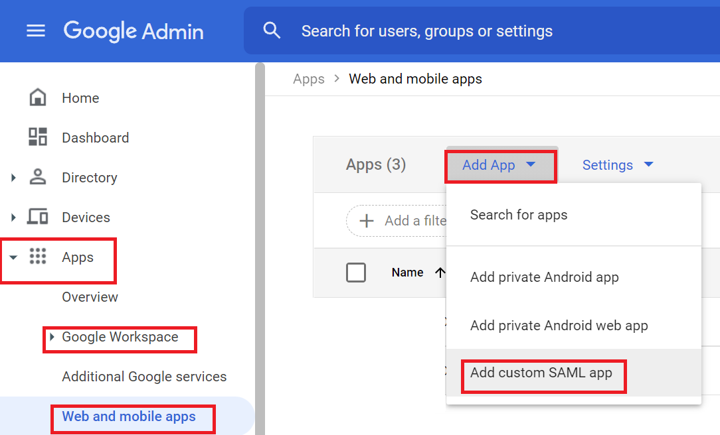The width and height of the screenshot is (720, 435).
Task: Open Directory in sidebar
Action: click(x=90, y=178)
